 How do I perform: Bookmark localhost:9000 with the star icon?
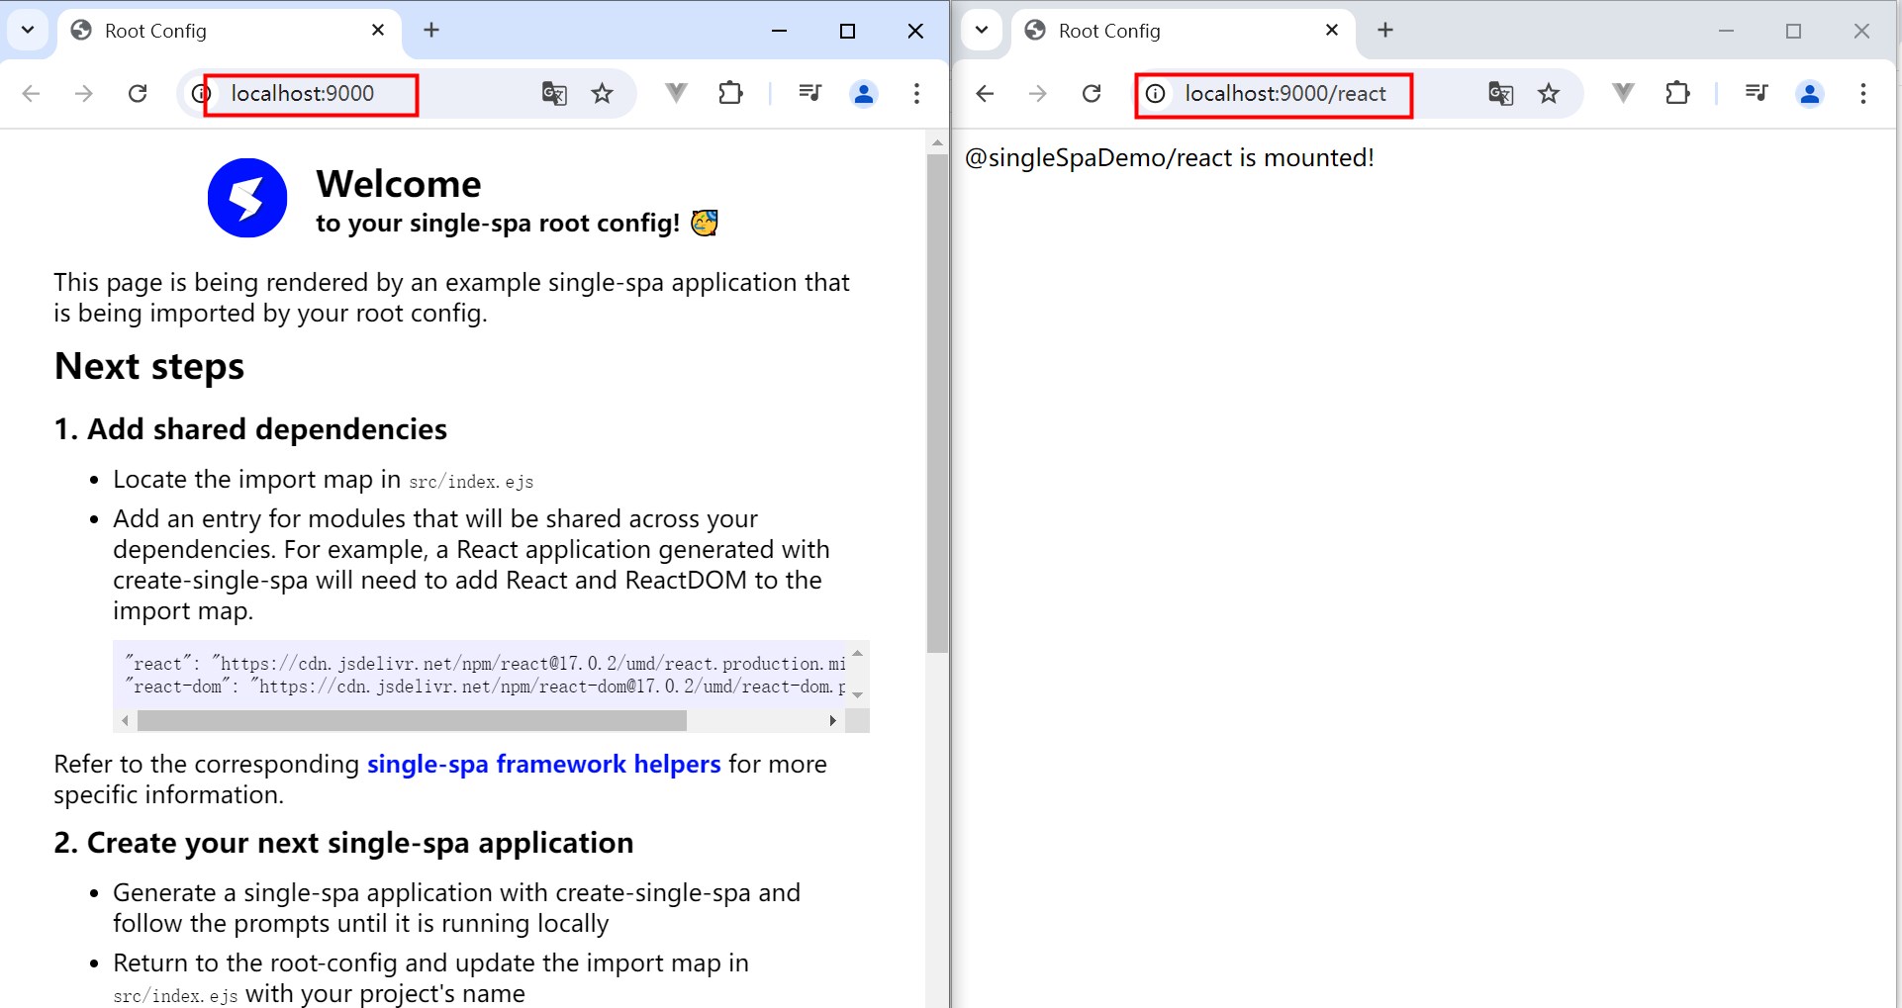click(602, 93)
